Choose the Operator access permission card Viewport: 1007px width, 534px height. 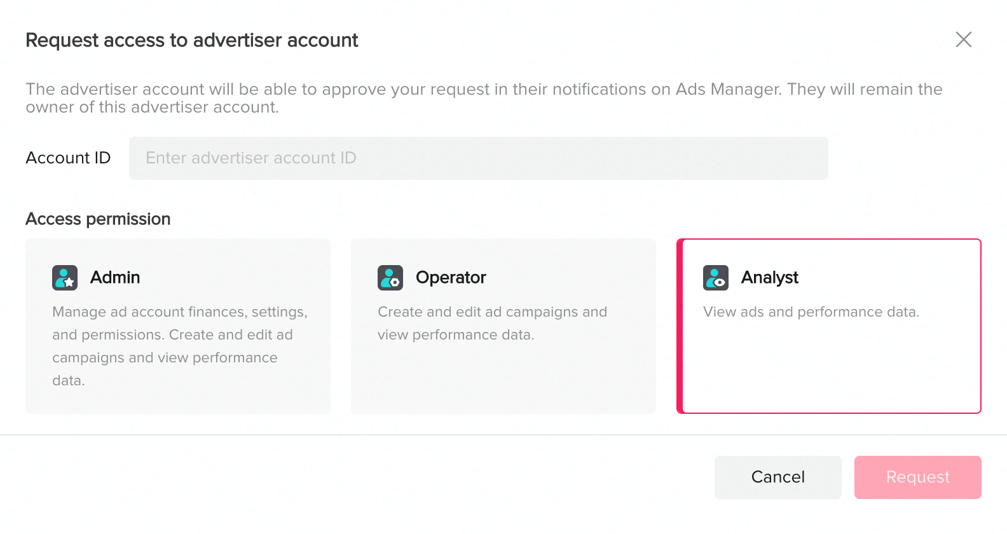503,326
